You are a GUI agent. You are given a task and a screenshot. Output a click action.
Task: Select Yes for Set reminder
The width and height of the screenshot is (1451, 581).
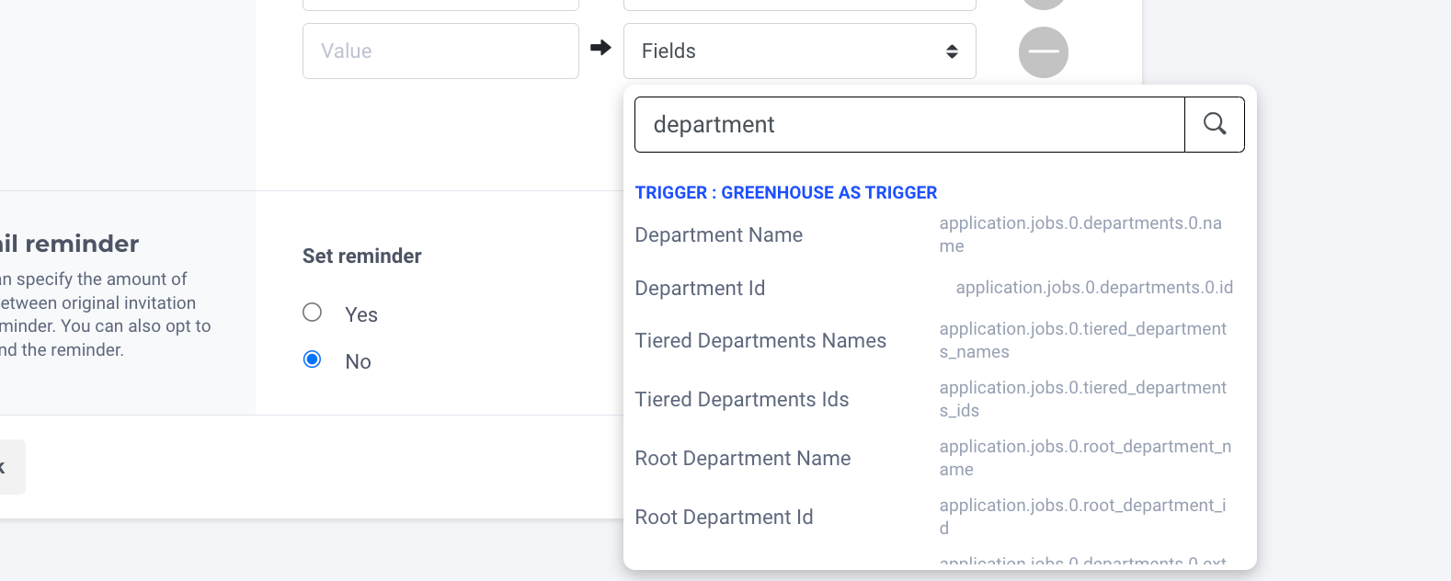(313, 313)
